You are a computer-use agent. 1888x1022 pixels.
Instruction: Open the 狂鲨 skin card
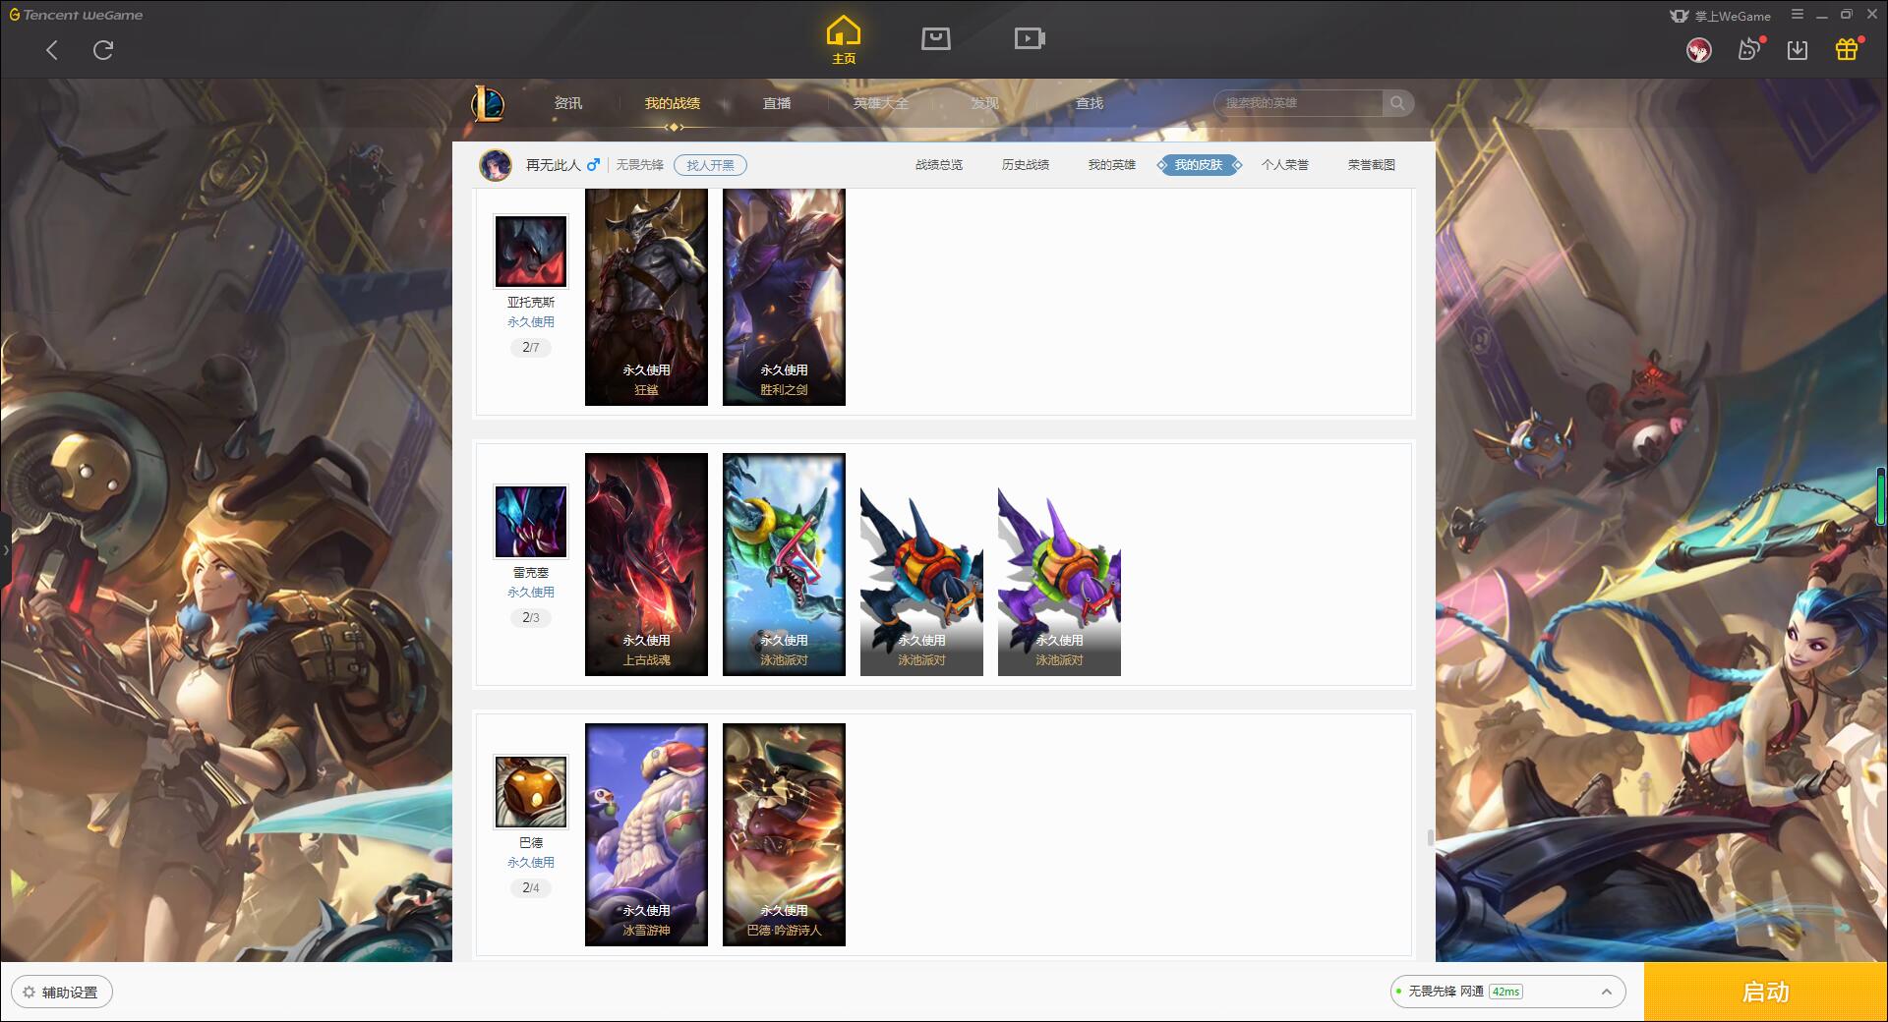click(x=646, y=297)
